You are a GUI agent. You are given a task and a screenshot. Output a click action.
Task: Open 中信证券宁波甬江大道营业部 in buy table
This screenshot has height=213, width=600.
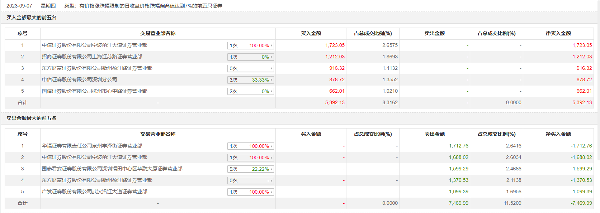(x=94, y=45)
